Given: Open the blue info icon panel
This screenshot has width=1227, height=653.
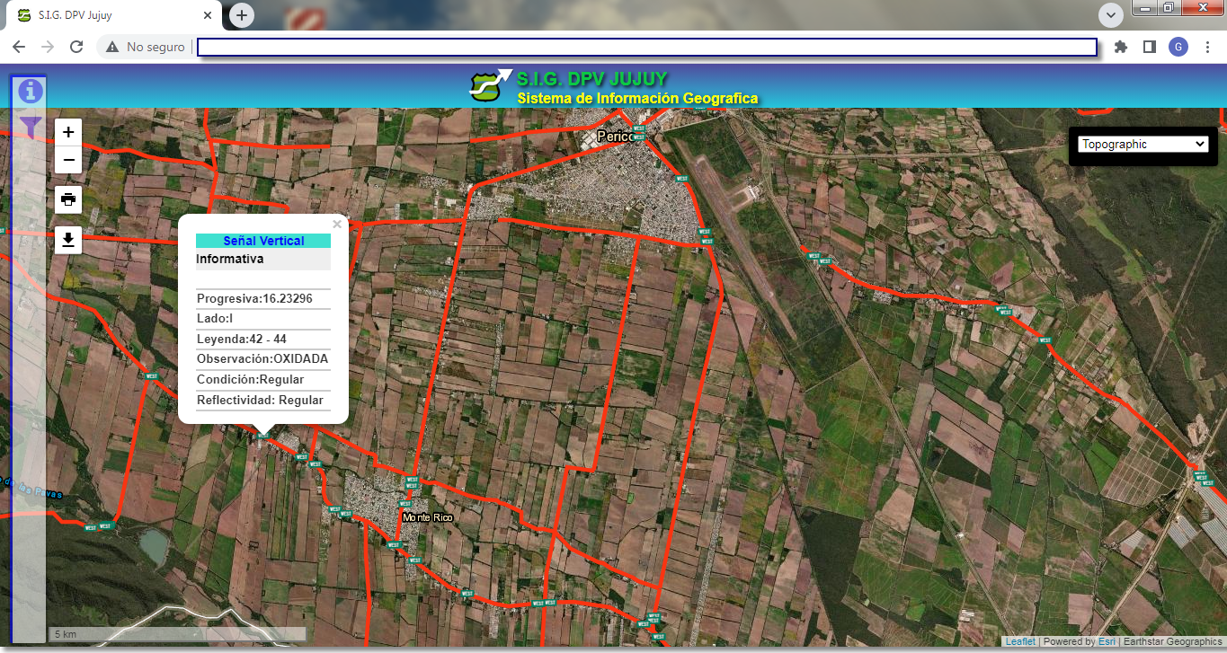Looking at the screenshot, I should point(31,91).
